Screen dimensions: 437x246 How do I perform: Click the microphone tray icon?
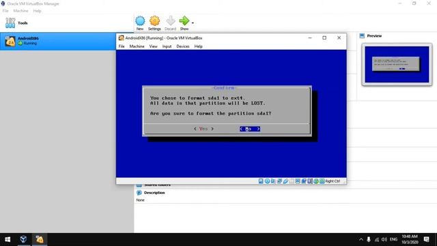pyautogui.click(x=369, y=239)
